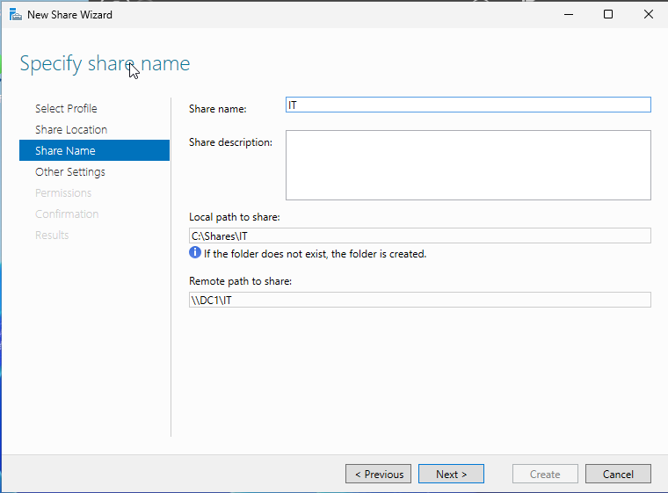This screenshot has width=668, height=493.
Task: Click the blue info icon beside folder message
Action: [195, 253]
